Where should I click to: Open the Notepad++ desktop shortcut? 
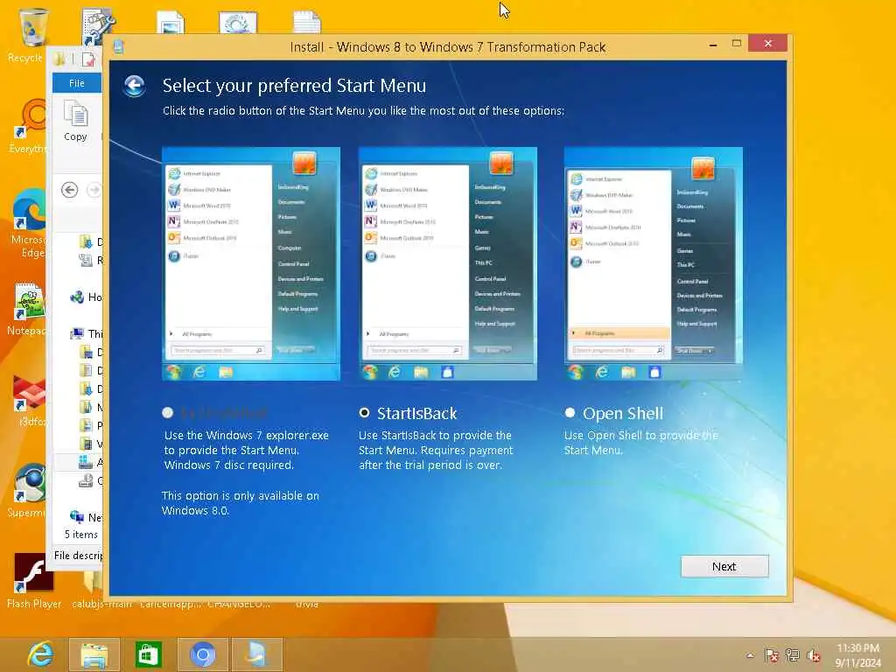[29, 309]
